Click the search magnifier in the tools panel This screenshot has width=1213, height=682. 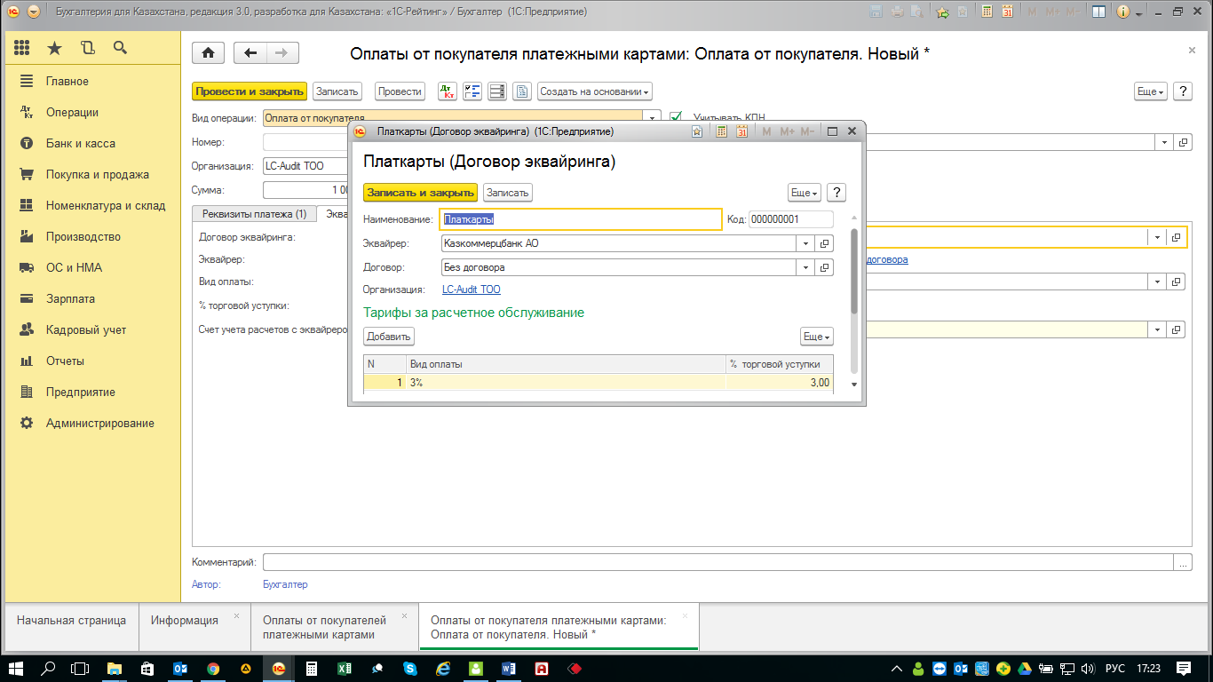120,48
